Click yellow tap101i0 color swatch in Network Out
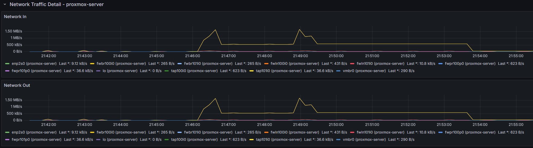The width and height of the screenshot is (533, 148). 252,140
